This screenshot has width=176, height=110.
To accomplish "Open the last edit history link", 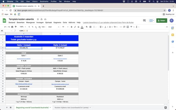I will [x=108, y=23].
